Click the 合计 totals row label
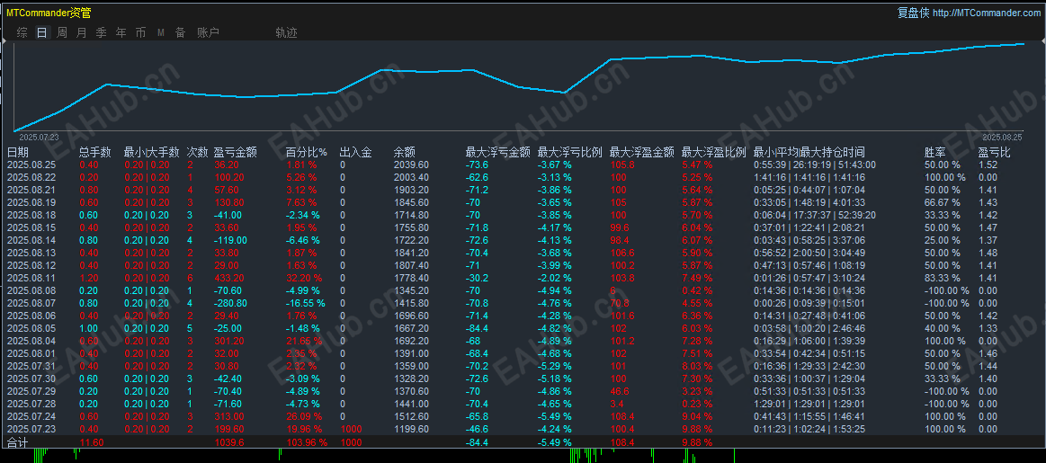 [x=17, y=442]
